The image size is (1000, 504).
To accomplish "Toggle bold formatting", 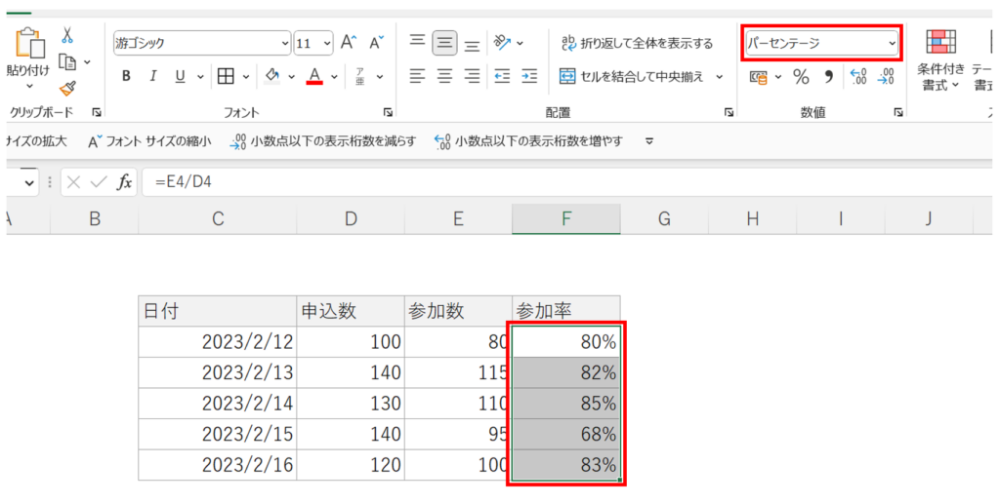I will [126, 76].
